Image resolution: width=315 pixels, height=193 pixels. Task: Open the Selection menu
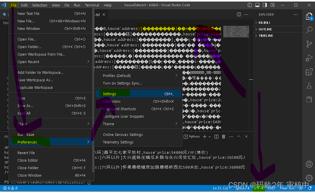(x=39, y=5)
